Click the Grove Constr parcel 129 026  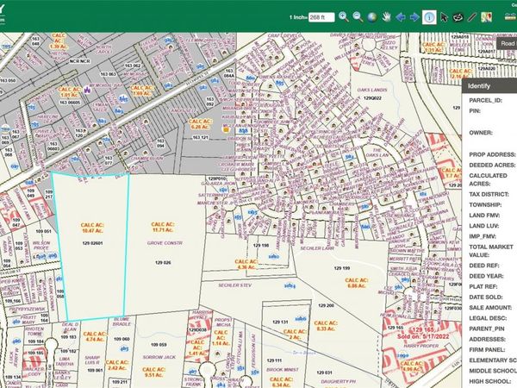click(x=164, y=241)
